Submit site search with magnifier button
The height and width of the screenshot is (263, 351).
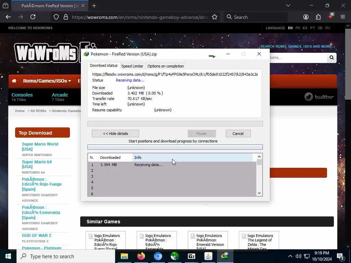coord(331,58)
